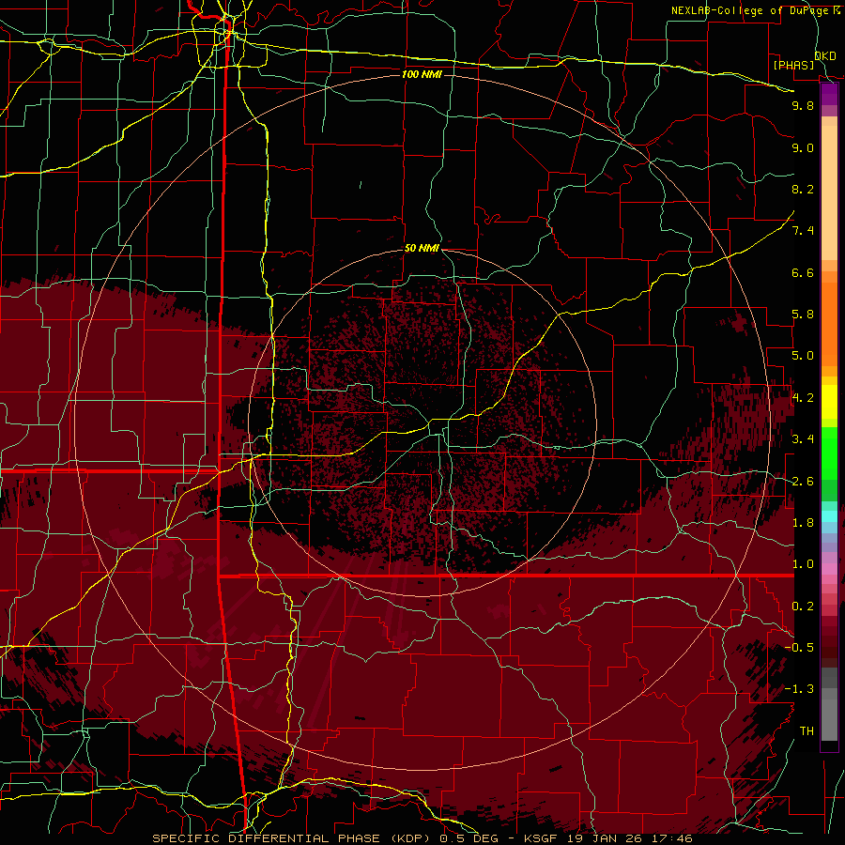Click the 1.0 scale value
This screenshot has width=845, height=845.
(803, 564)
